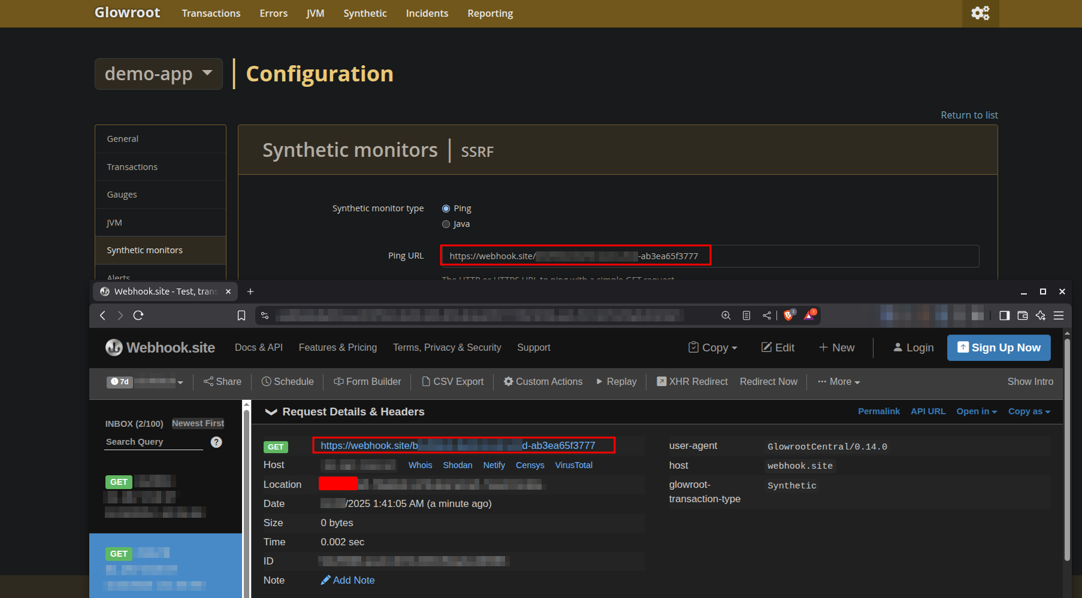Click the Brave shields icon
This screenshot has height=598, width=1082.
coord(789,315)
